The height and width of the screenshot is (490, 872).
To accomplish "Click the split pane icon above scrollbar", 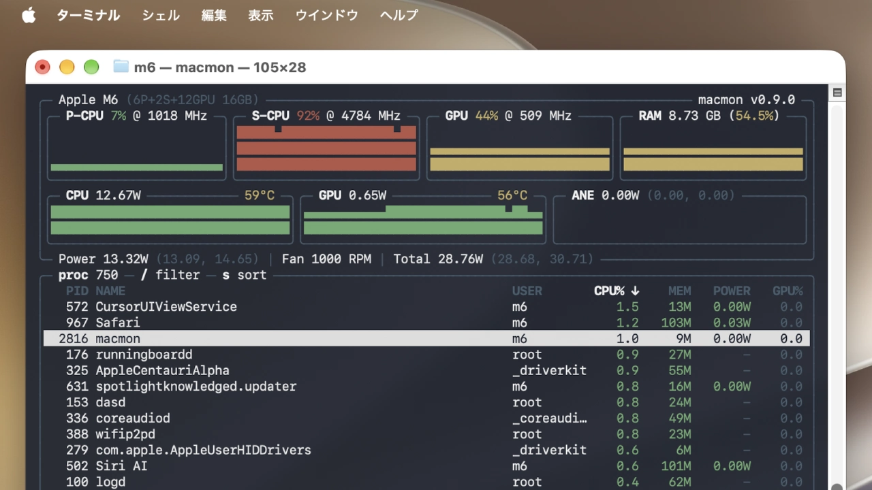I will (837, 93).
